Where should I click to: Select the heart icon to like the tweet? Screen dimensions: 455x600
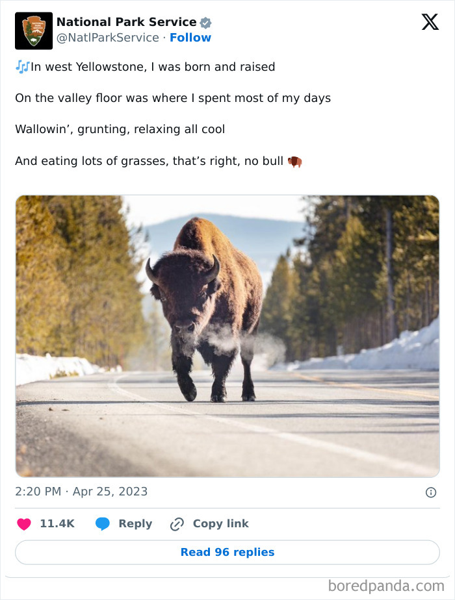pyautogui.click(x=24, y=523)
